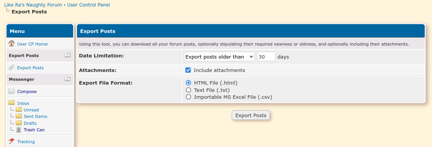This screenshot has height=147, width=432.
Task: Click the Trash Can bin icon
Action: pos(18,130)
